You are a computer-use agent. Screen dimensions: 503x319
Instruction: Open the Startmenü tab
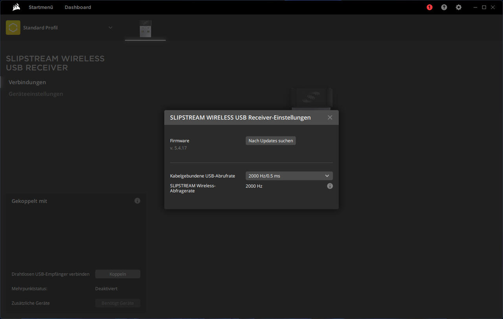tap(41, 7)
